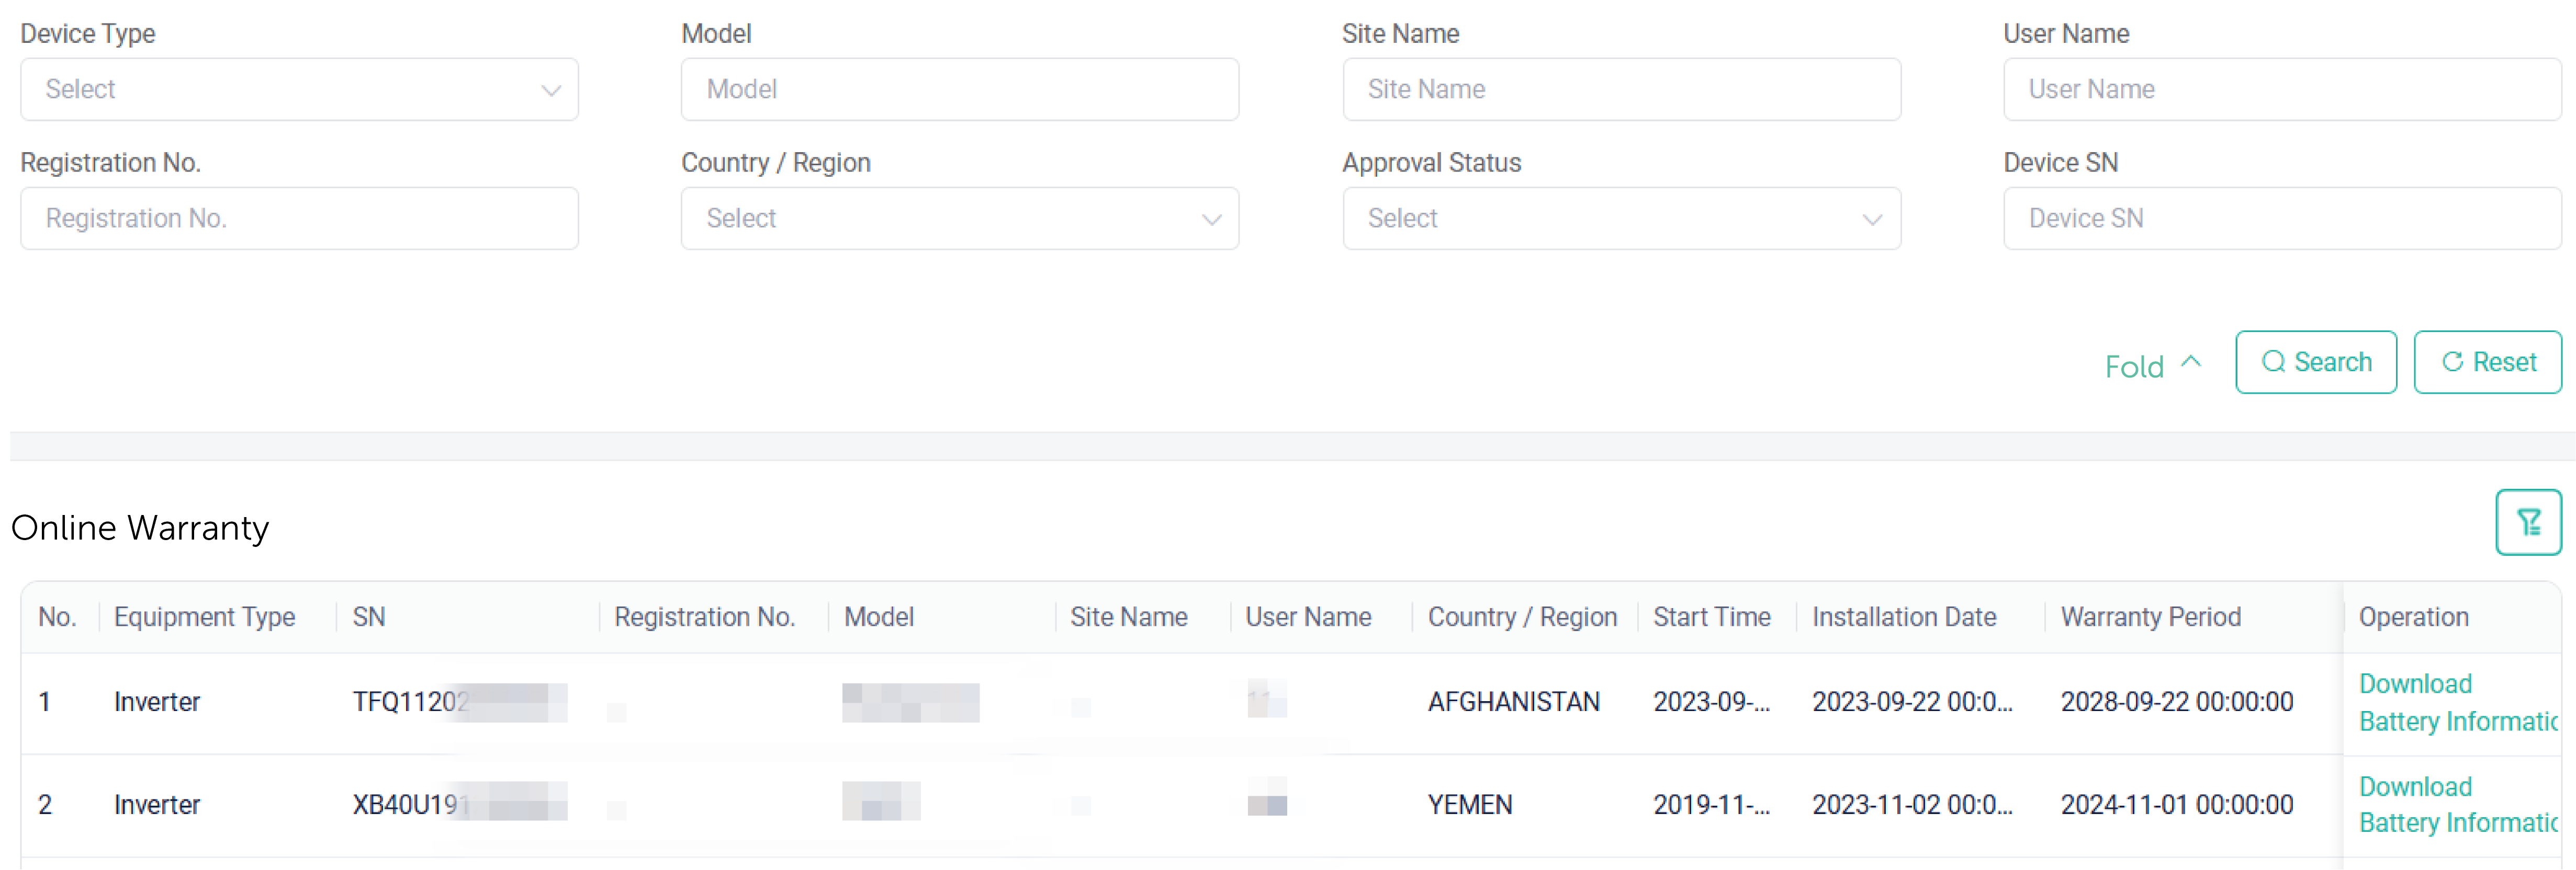Open the Country / Region select dropdown

coord(960,217)
